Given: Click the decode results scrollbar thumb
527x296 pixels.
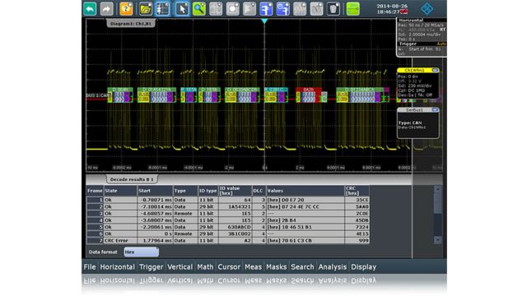Looking at the screenshot, I should pos(437,203).
